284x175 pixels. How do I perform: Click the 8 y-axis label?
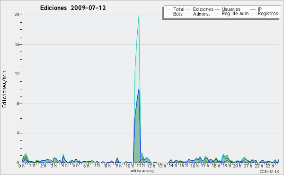point(18,104)
